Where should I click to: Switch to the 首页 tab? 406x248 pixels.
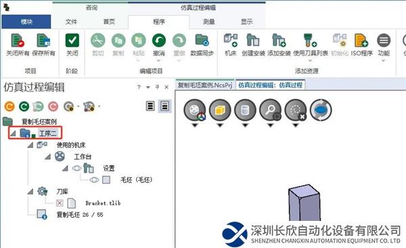109,22
